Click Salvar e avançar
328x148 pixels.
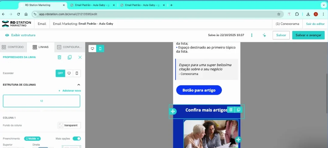point(308,35)
